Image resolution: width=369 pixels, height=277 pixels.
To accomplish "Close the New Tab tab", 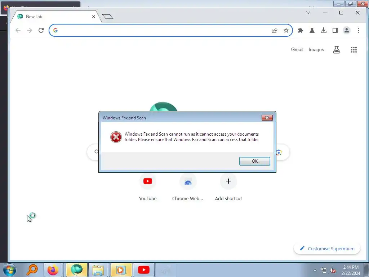I will pos(94,17).
